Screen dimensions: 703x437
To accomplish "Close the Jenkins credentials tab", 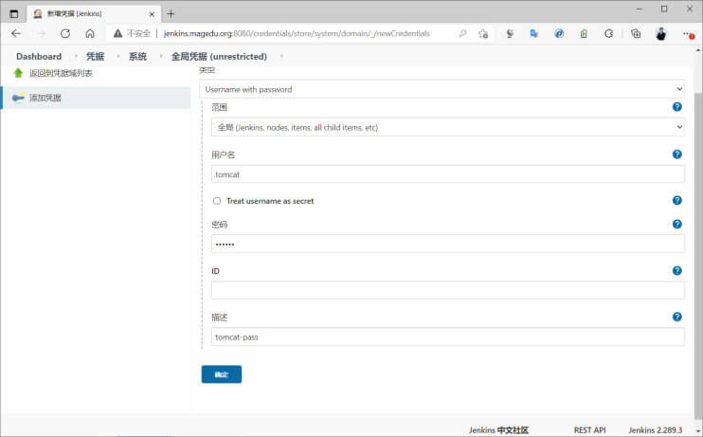I will (152, 14).
